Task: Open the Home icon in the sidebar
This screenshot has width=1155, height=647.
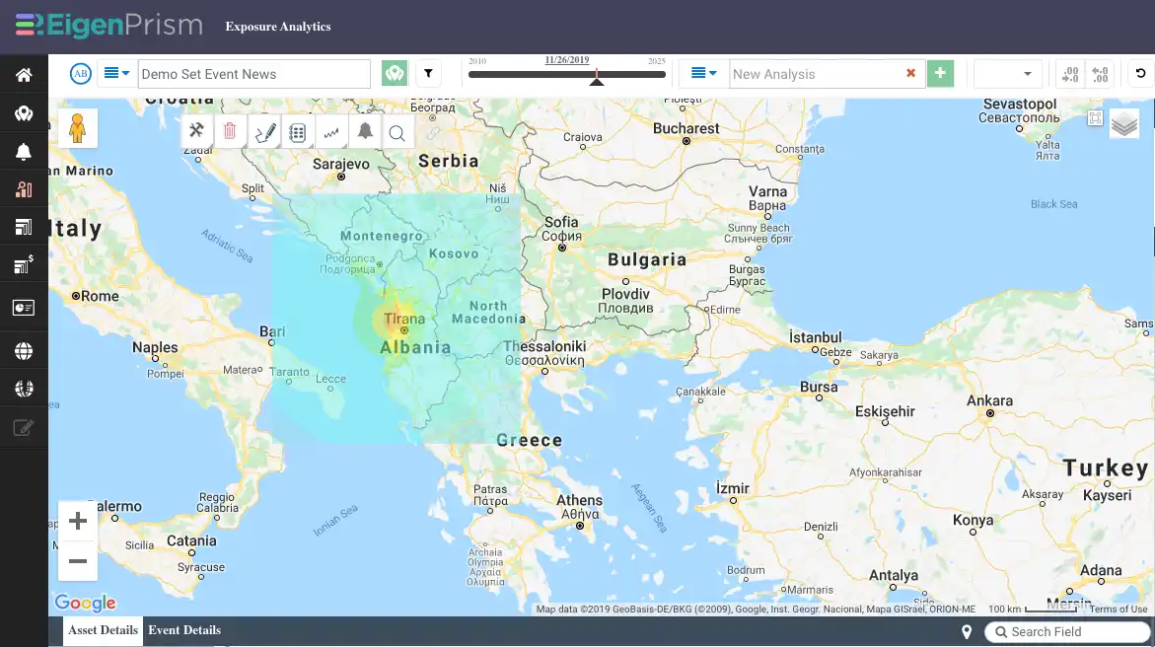Action: click(x=24, y=75)
